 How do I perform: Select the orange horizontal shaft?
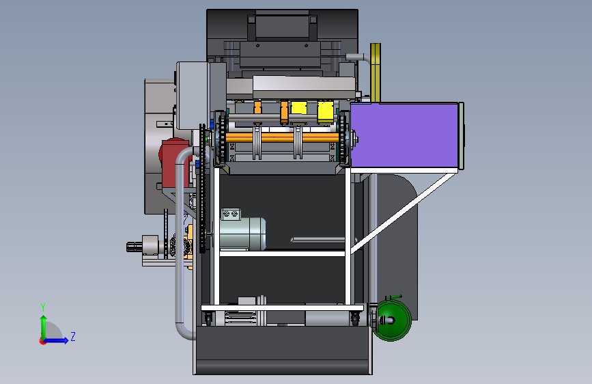click(283, 137)
